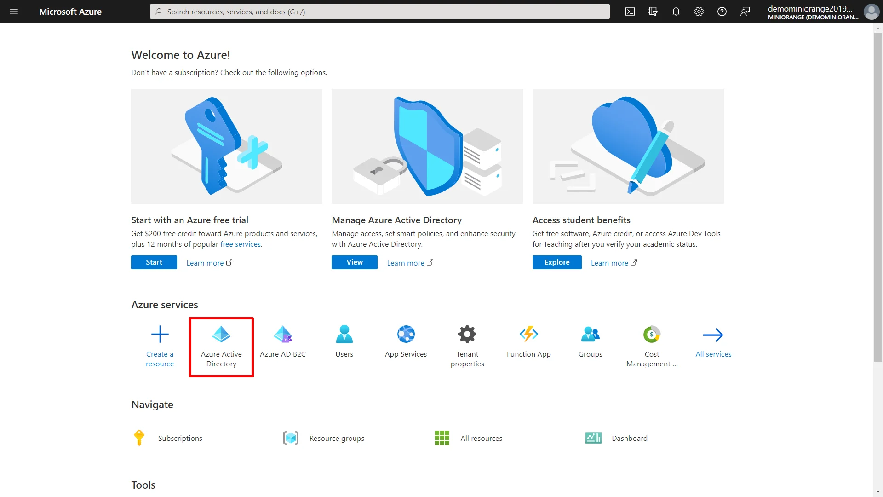Click the Create a resource plus icon

[x=160, y=334]
